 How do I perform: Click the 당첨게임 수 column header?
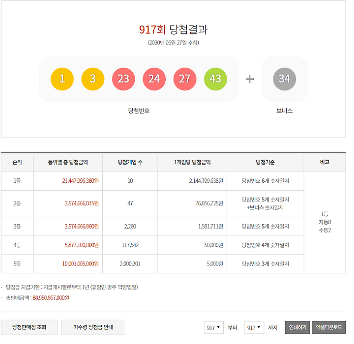130,162
